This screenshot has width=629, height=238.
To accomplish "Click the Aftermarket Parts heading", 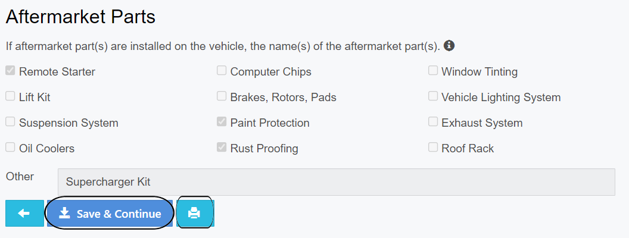I will tap(80, 17).
